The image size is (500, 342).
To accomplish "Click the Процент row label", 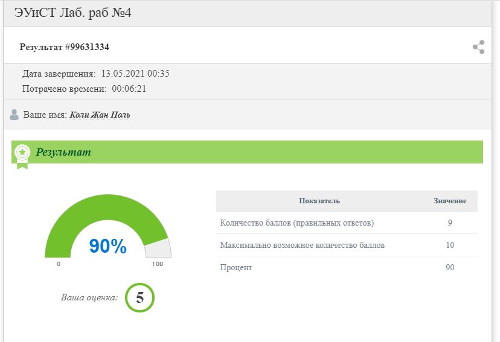I will [236, 267].
